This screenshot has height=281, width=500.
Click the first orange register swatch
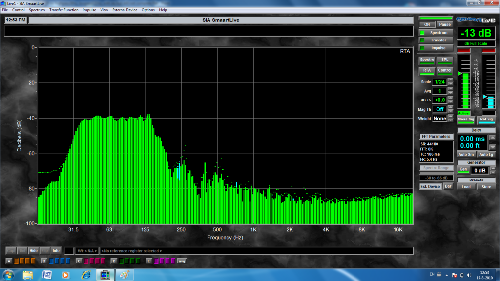pos(17,261)
